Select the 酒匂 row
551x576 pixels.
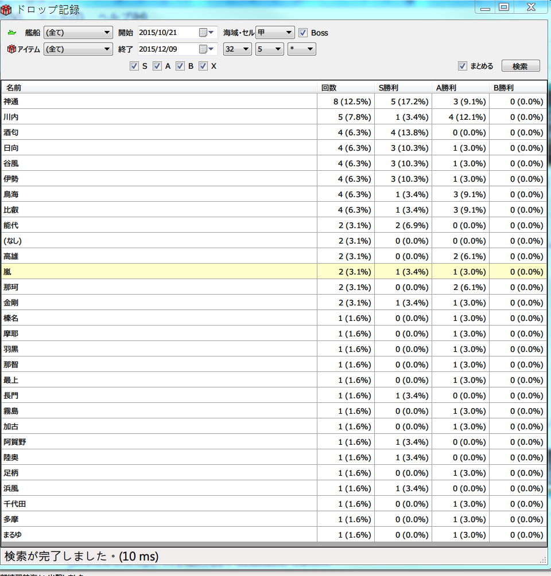[274, 132]
